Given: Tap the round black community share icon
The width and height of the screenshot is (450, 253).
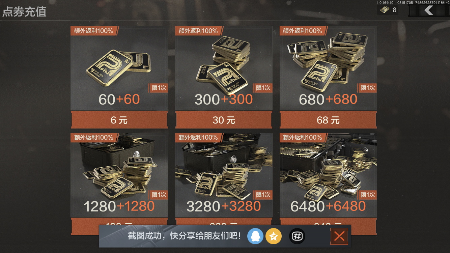Looking at the screenshot, I should pyautogui.click(x=297, y=236).
